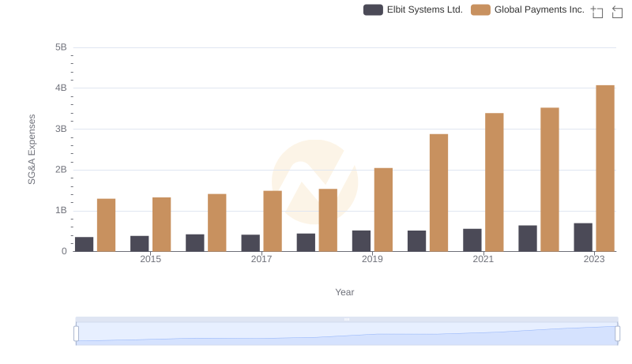The height and width of the screenshot is (364, 632).
Task: Click the right handle of the range slider
Action: click(617, 334)
